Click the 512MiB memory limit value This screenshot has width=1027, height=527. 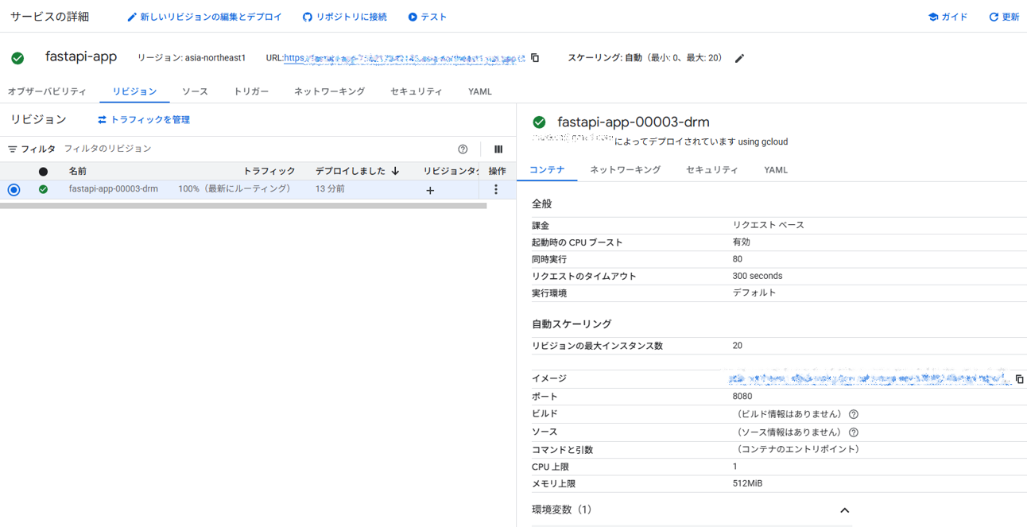(747, 483)
